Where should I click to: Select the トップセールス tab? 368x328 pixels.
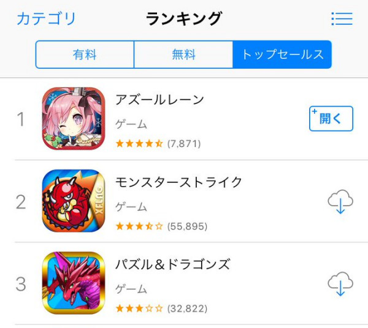pos(282,54)
